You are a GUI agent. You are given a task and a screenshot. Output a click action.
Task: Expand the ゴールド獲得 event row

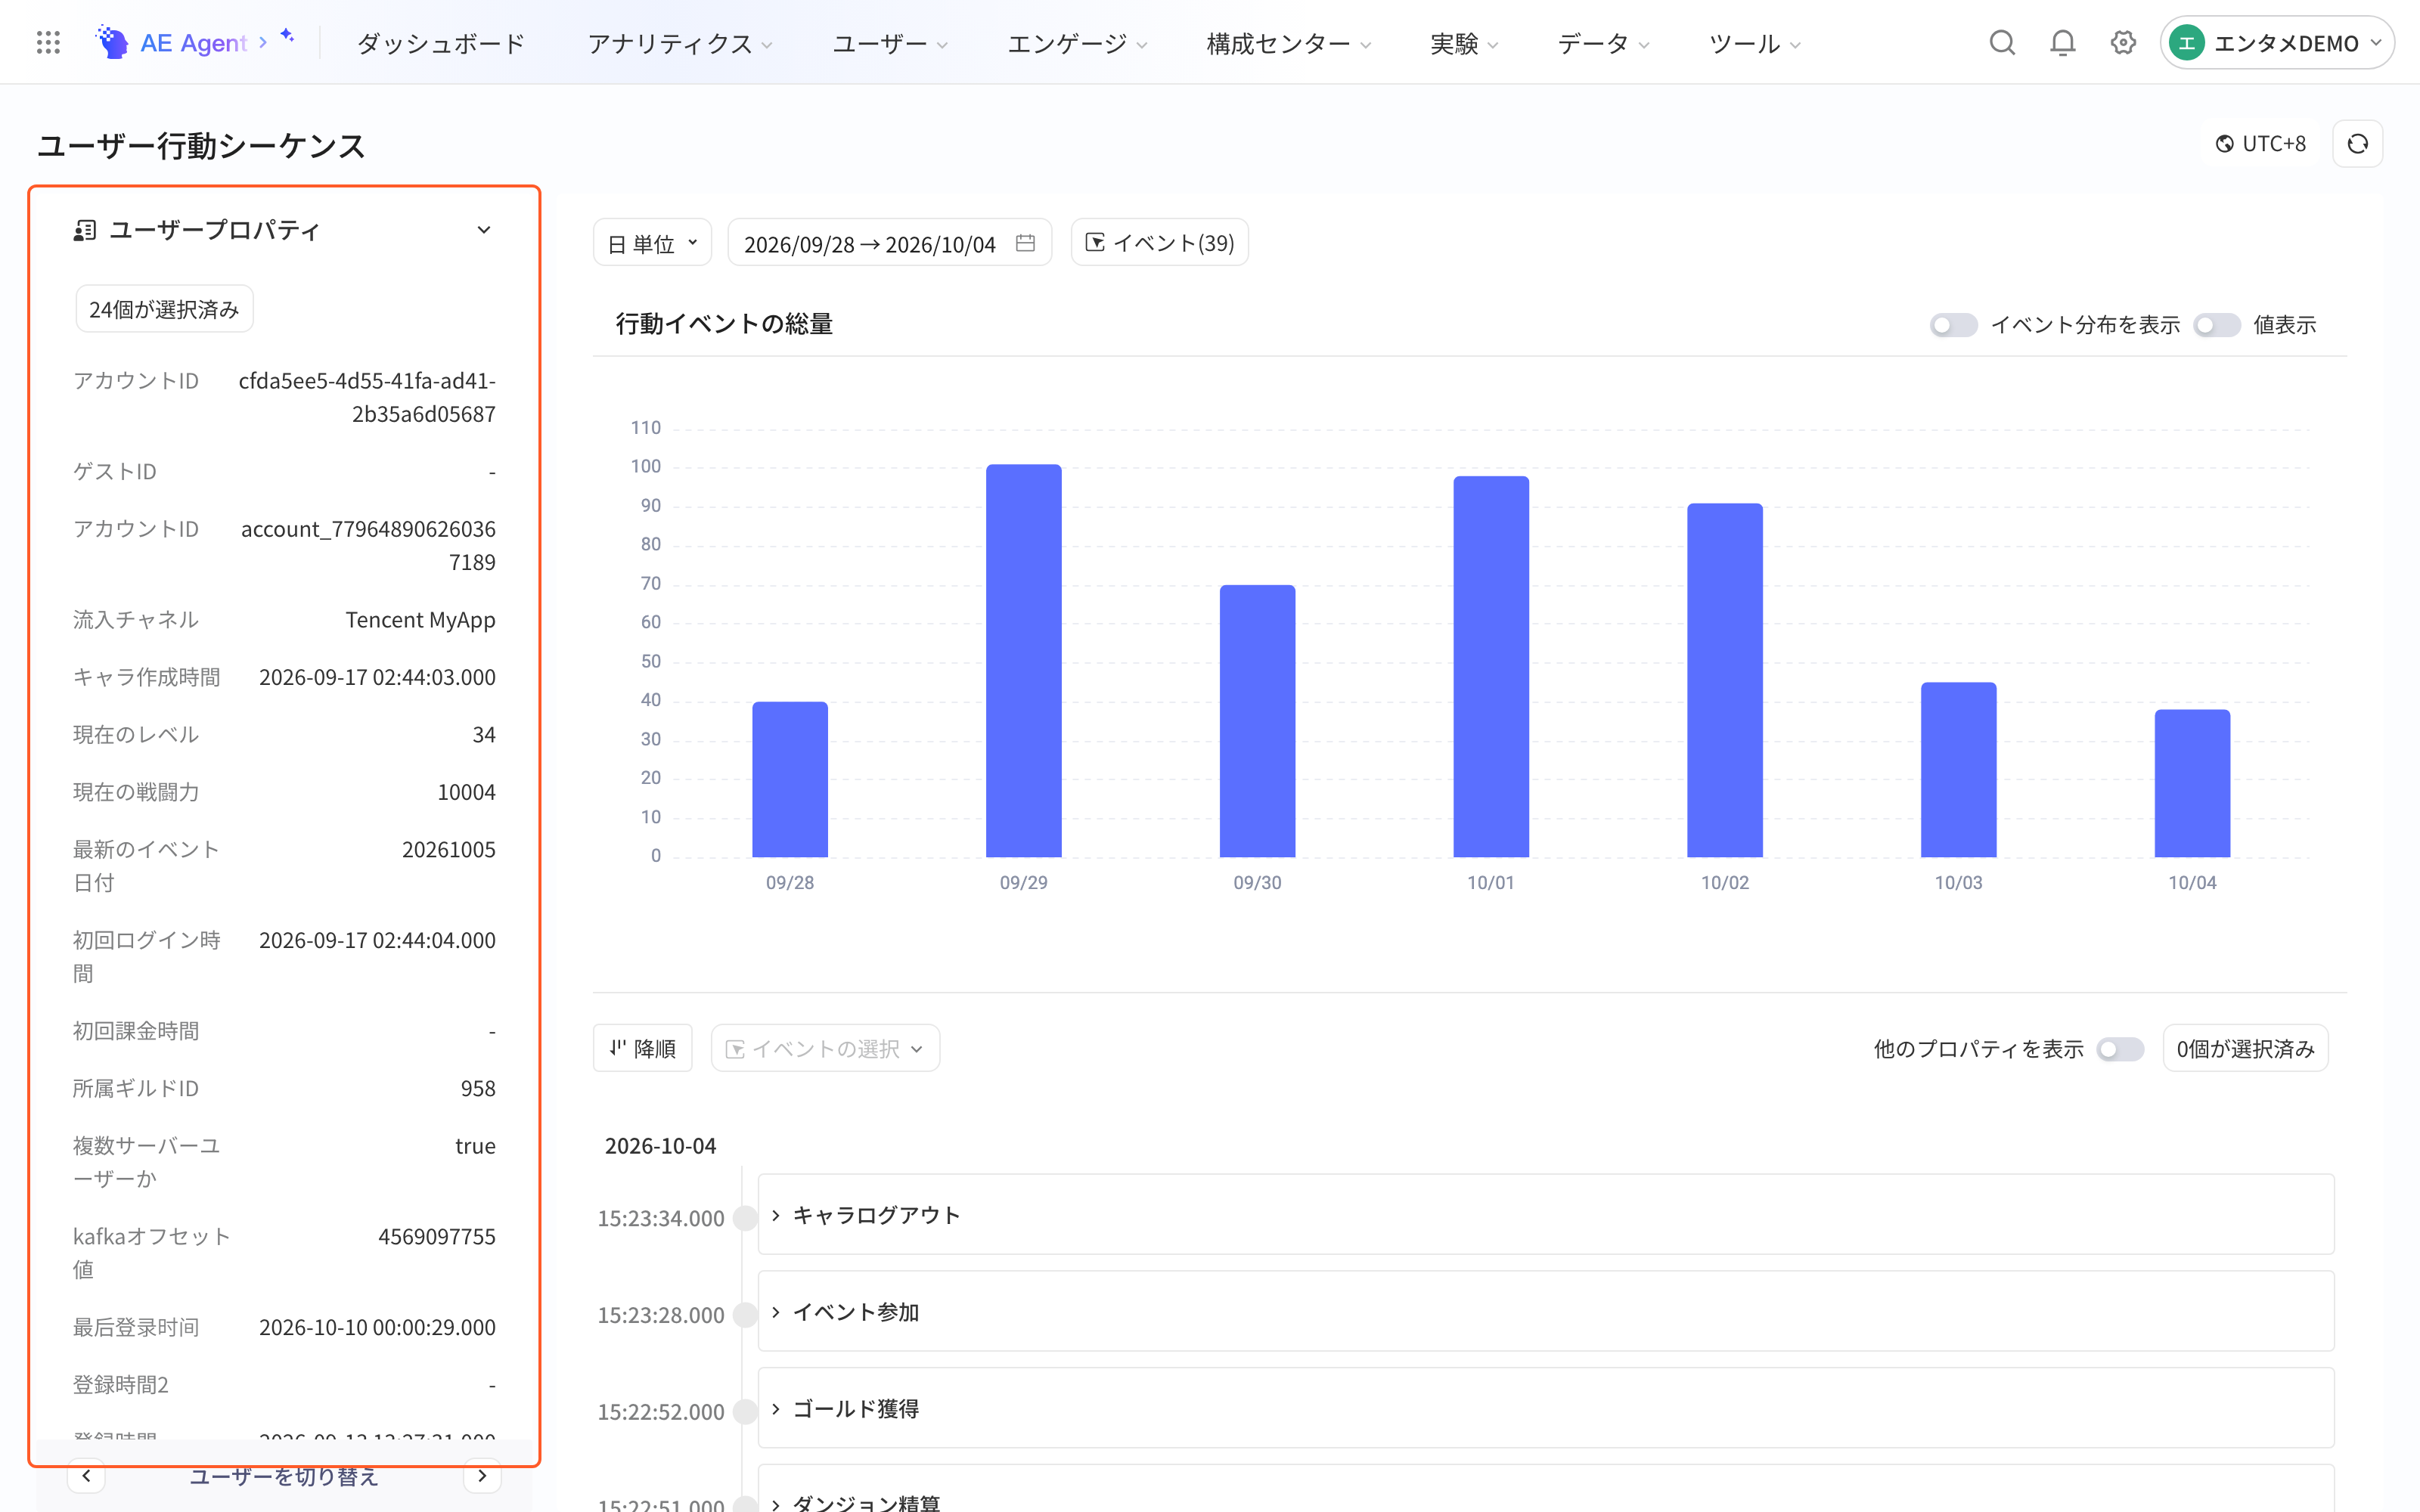click(1546, 1408)
